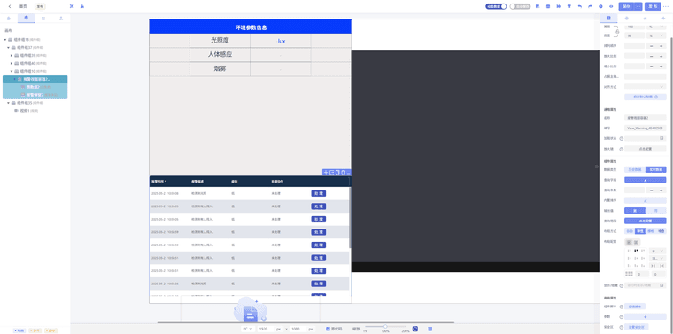Viewport: 673px width, 334px height.
Task: Click the width input showing 100
Action: click(634, 27)
